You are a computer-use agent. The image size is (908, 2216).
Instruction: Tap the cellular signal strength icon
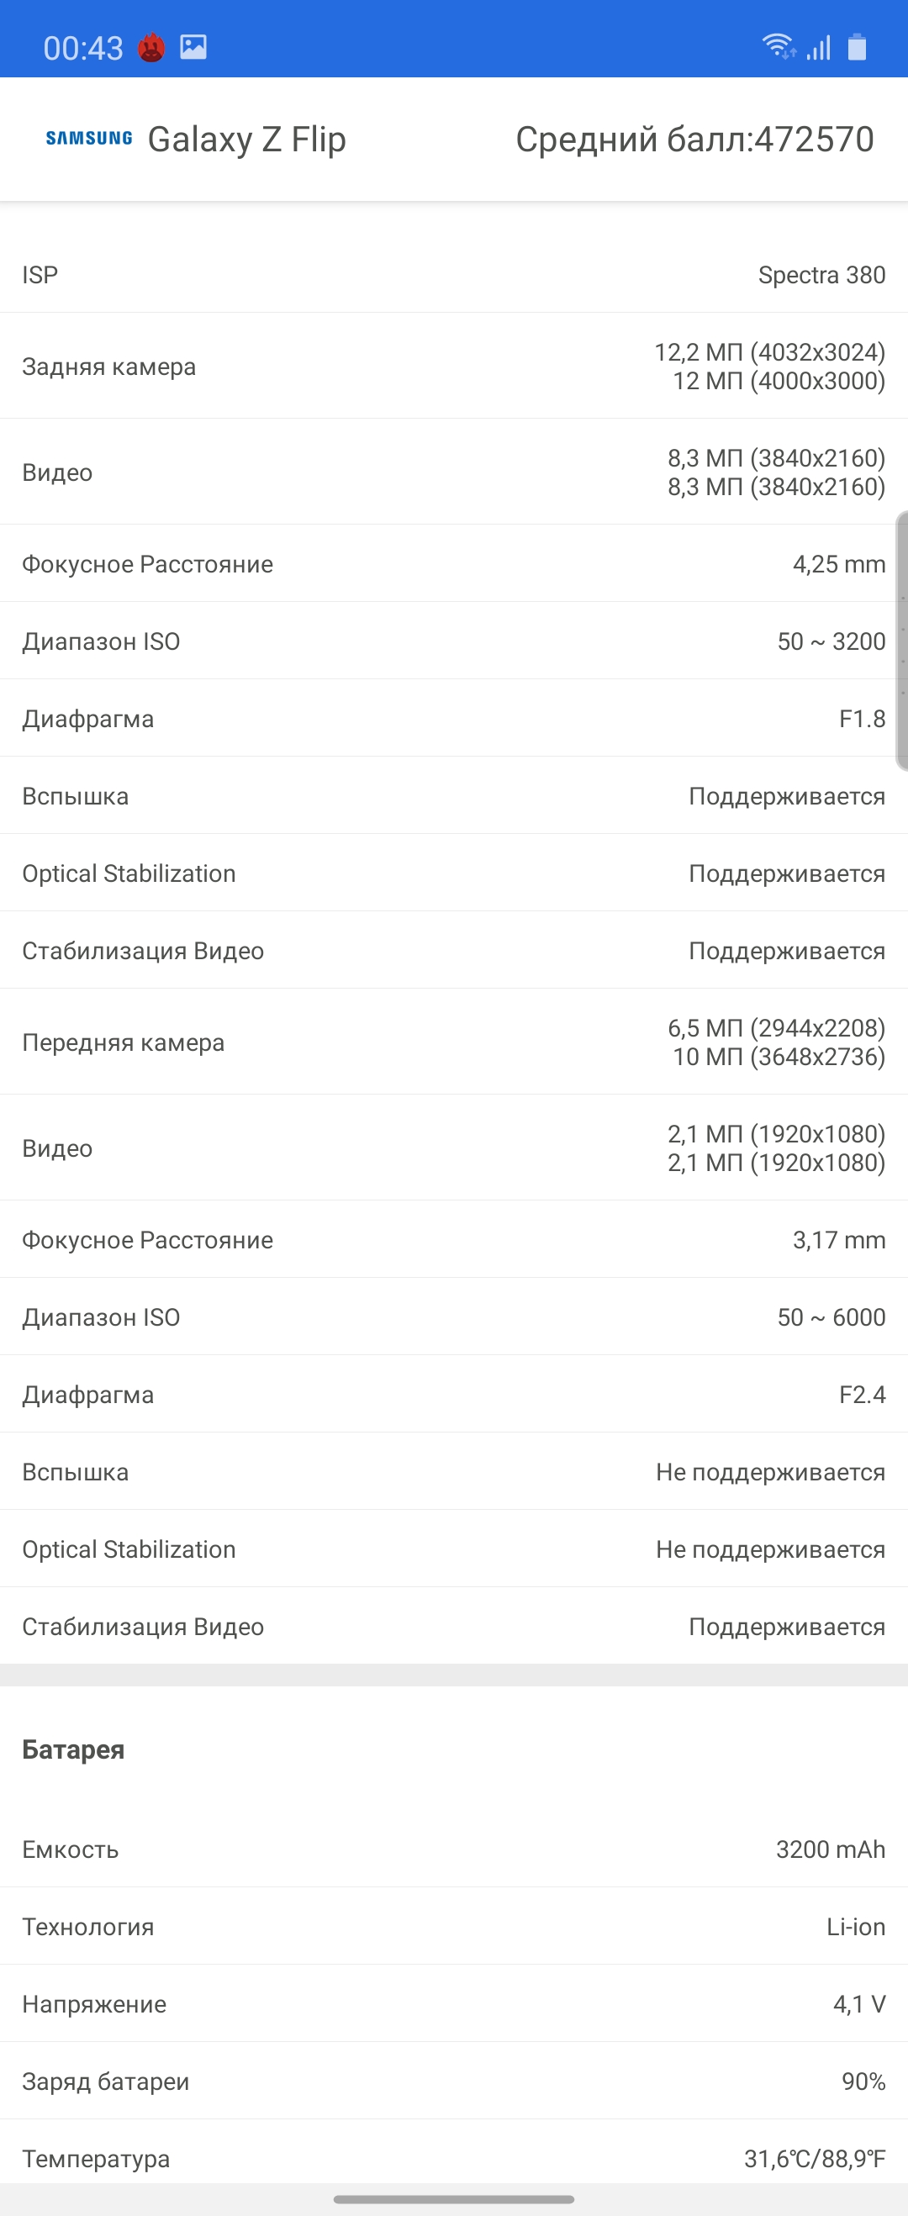819,47
